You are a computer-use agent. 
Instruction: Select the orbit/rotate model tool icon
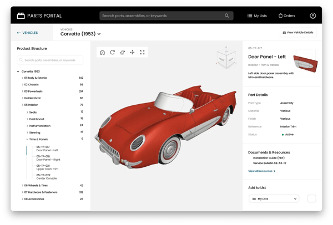(122, 52)
